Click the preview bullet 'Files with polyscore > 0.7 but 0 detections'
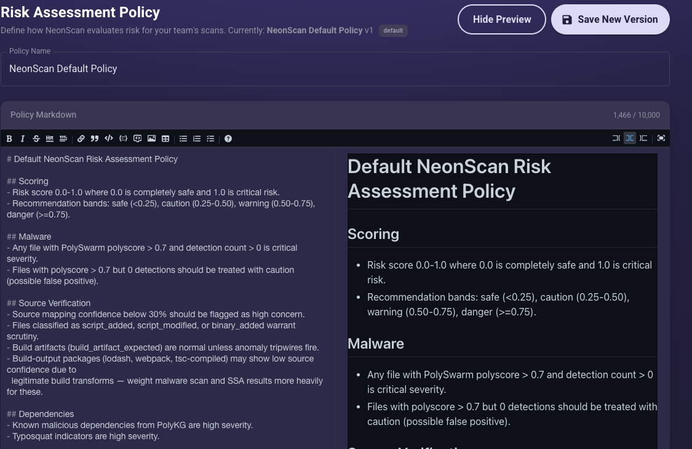Screen dimensions: 692x449 pyautogui.click(x=512, y=414)
